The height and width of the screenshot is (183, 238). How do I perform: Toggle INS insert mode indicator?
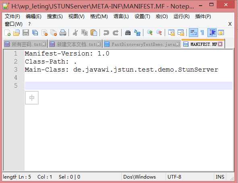point(220,177)
